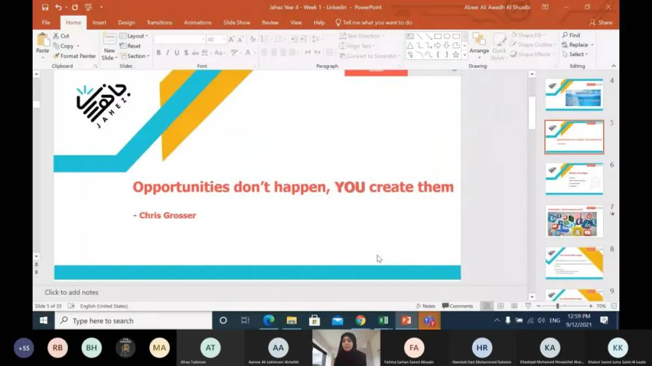Image resolution: width=652 pixels, height=366 pixels.
Task: Adjust the zoom slider in status bar
Action: (x=557, y=306)
